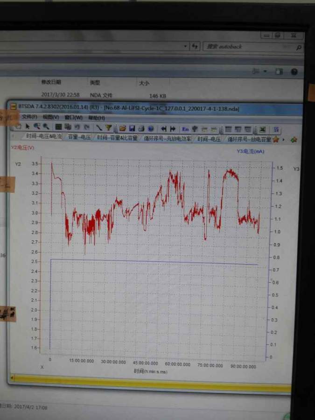Click the blue floppy disk save icon

pos(132,128)
